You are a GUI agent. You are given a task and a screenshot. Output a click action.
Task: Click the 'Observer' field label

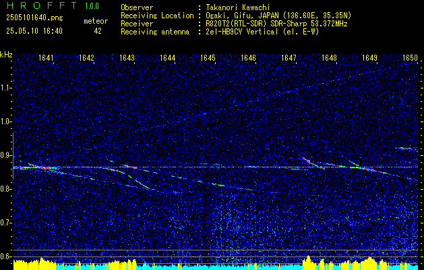[137, 7]
